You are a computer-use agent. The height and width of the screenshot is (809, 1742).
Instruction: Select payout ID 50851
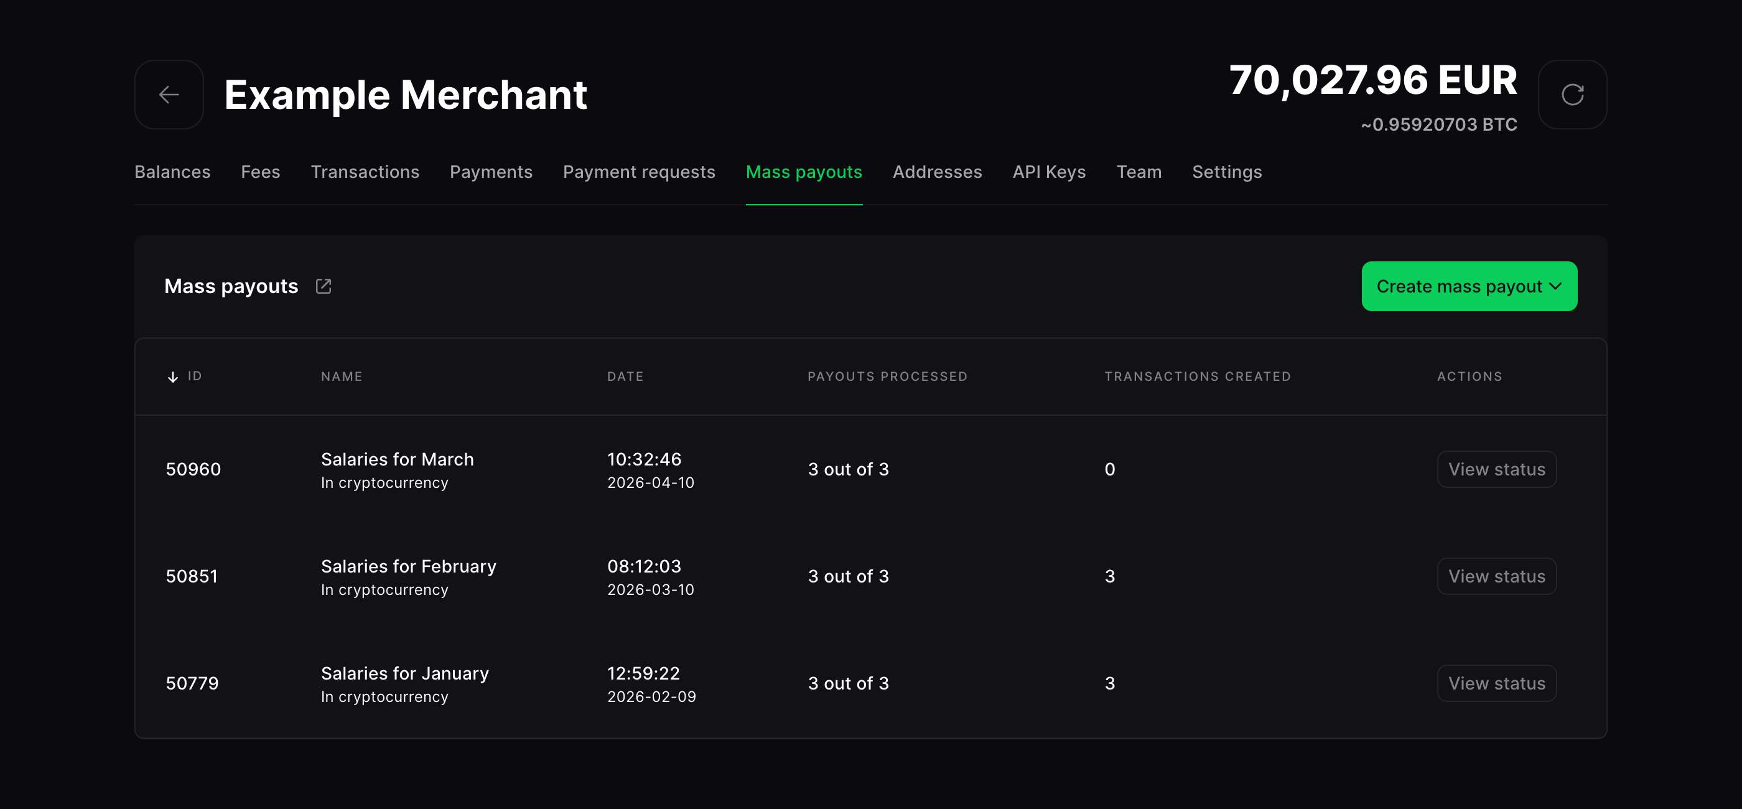pos(192,576)
